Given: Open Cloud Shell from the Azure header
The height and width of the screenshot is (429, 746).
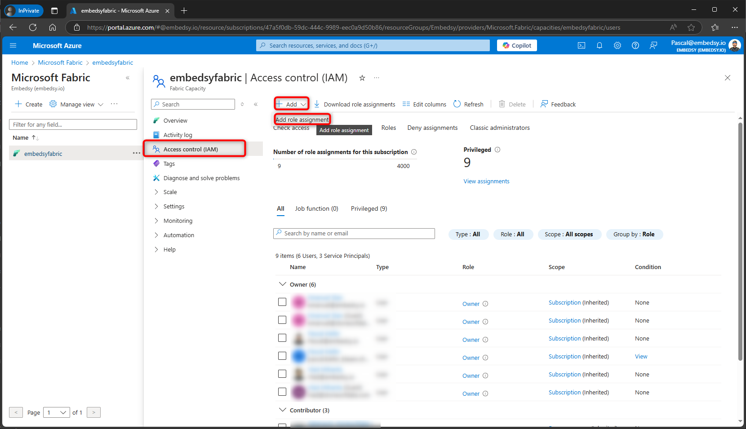Looking at the screenshot, I should 582,45.
